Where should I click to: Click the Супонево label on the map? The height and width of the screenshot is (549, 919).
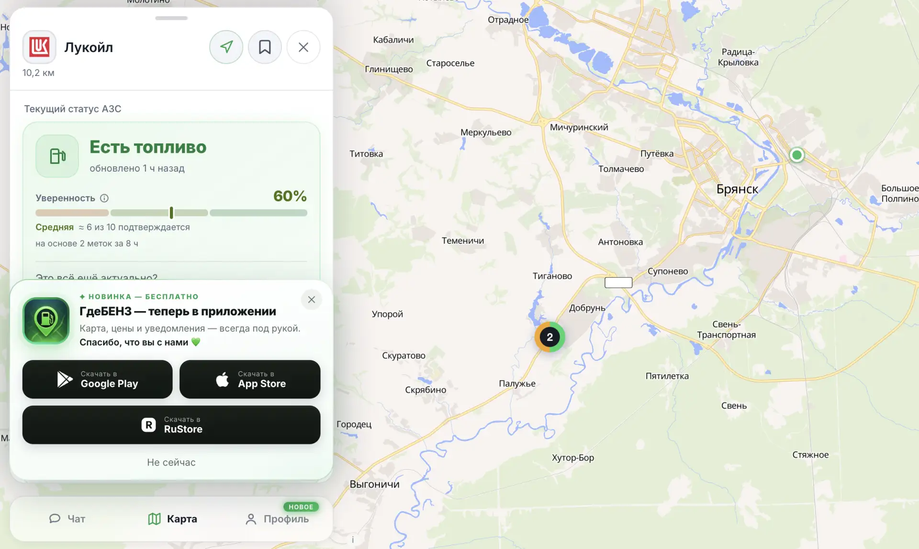click(668, 271)
